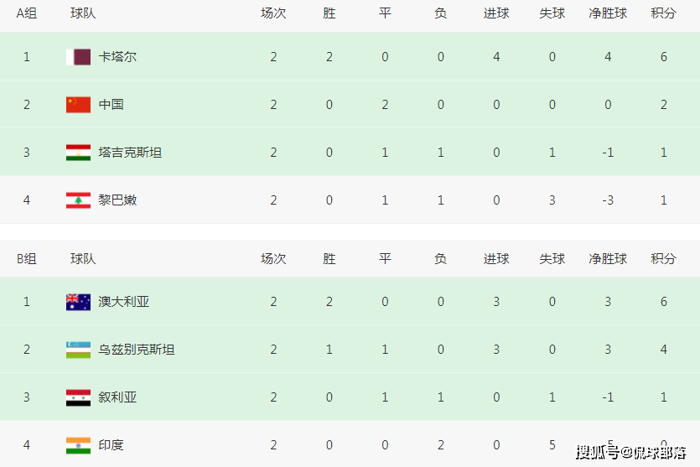Click the Tajikistan flag icon
Image resolution: width=700 pixels, height=467 pixels.
tap(78, 153)
